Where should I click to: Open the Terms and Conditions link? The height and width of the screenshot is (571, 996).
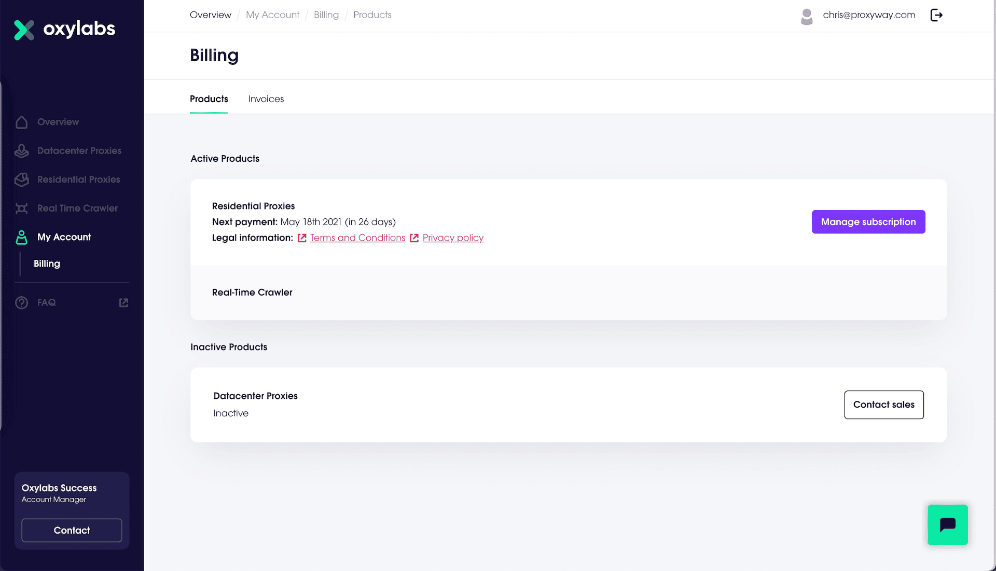tap(357, 238)
